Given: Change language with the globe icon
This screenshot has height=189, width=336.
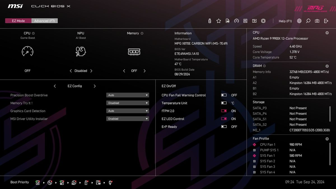Looking at the screenshot, I should (x=299, y=21).
